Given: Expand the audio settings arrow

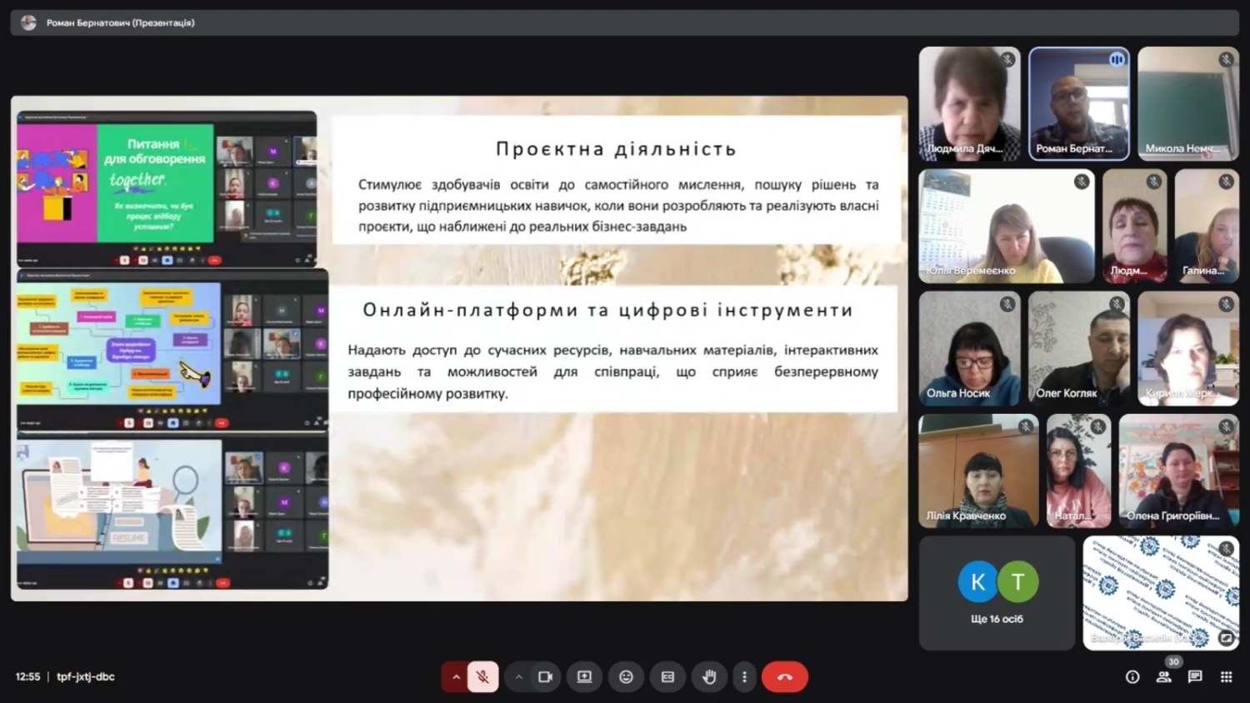Looking at the screenshot, I should pyautogui.click(x=456, y=677).
